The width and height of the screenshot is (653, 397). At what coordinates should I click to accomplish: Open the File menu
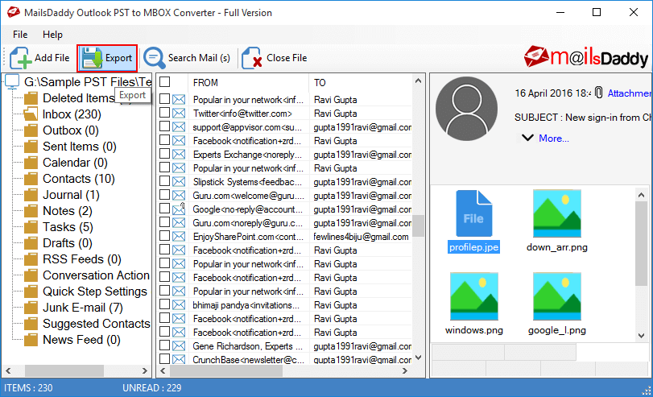point(20,35)
